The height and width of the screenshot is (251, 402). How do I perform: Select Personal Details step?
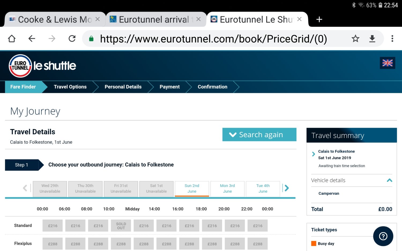tap(123, 87)
